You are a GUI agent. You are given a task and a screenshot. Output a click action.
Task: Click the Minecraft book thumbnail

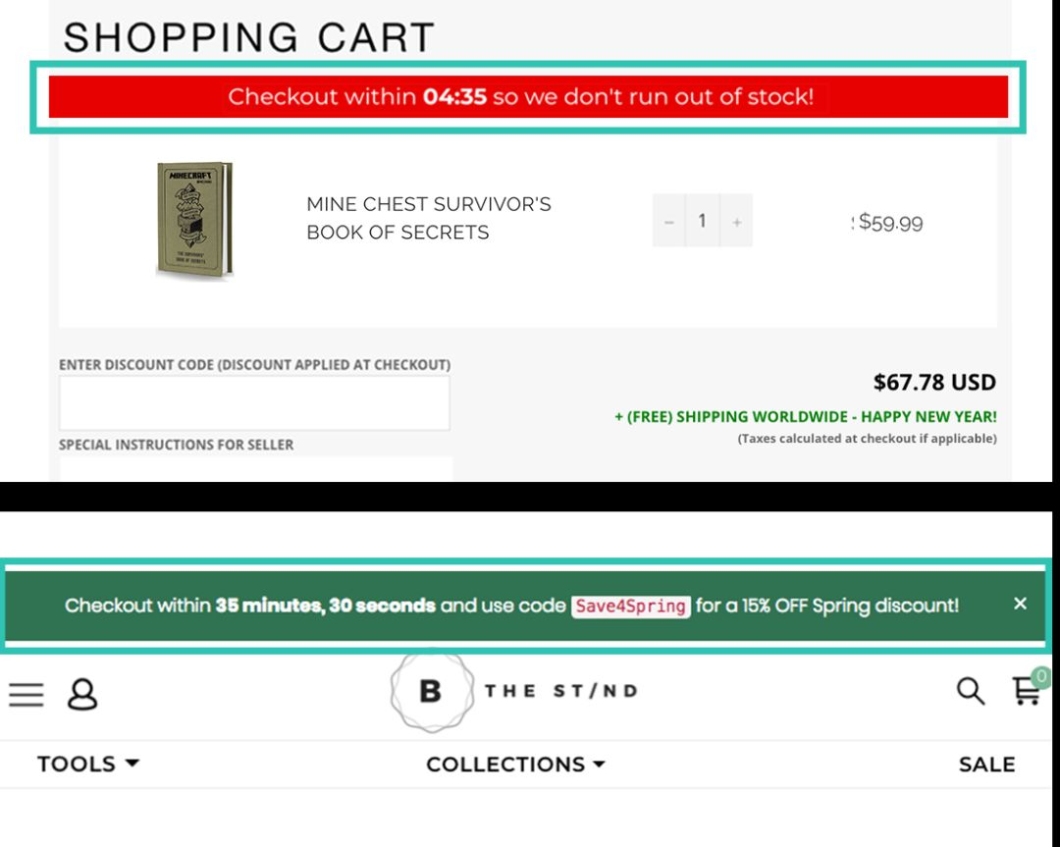coord(194,219)
